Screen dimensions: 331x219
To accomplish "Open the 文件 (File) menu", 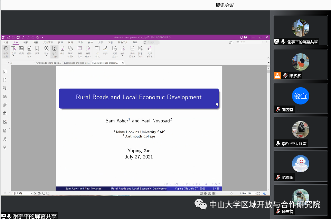I will tap(6, 42).
